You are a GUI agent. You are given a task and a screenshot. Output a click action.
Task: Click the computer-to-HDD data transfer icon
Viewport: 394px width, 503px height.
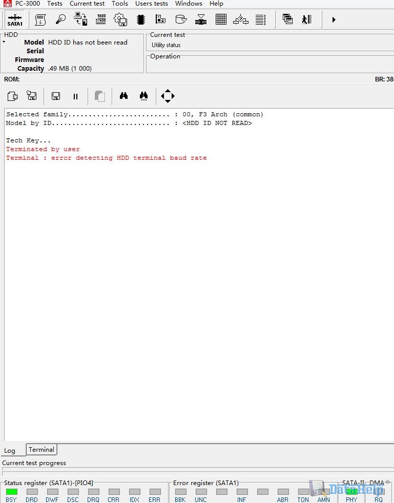[80, 19]
